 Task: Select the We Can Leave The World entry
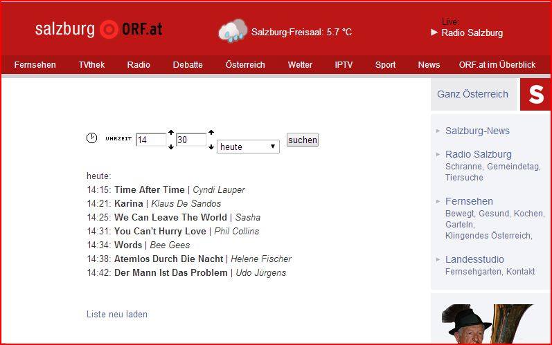tap(174, 218)
